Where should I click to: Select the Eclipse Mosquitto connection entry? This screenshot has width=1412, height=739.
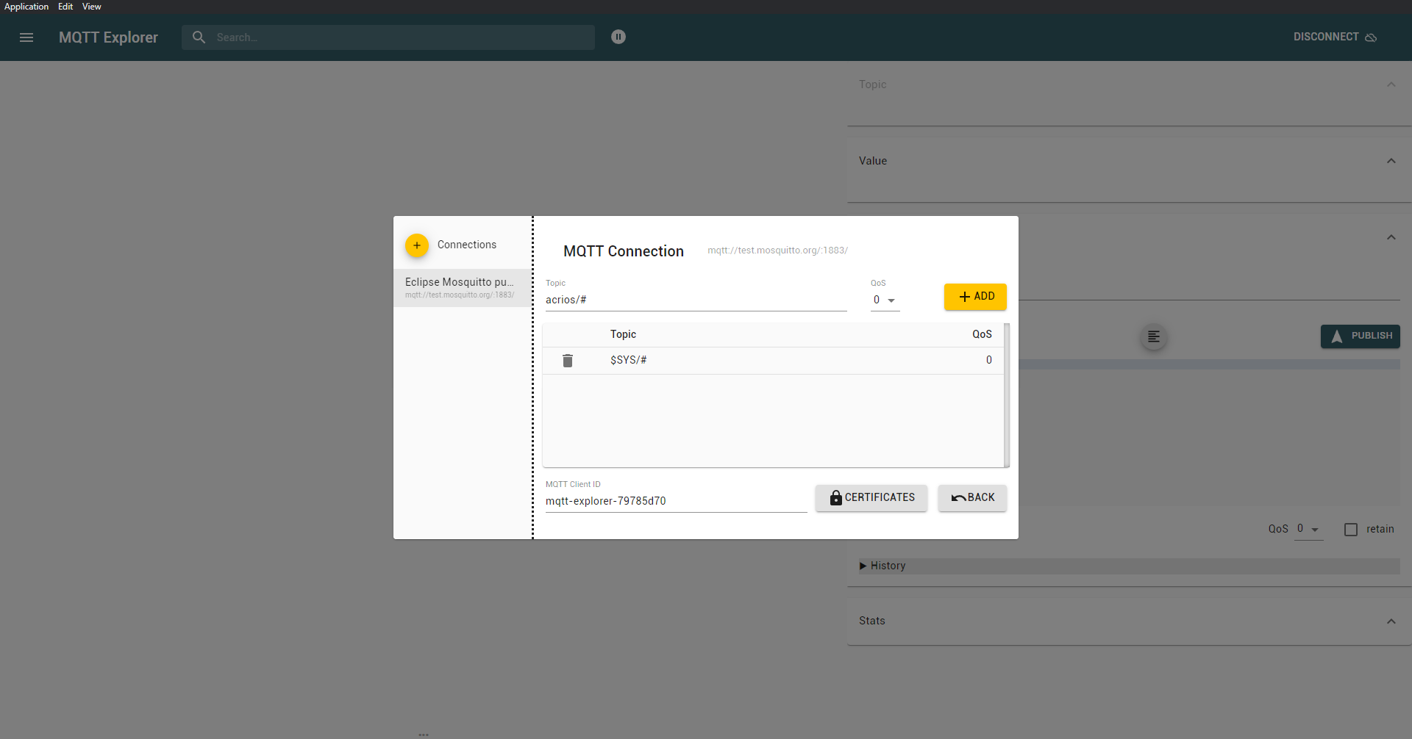click(461, 287)
